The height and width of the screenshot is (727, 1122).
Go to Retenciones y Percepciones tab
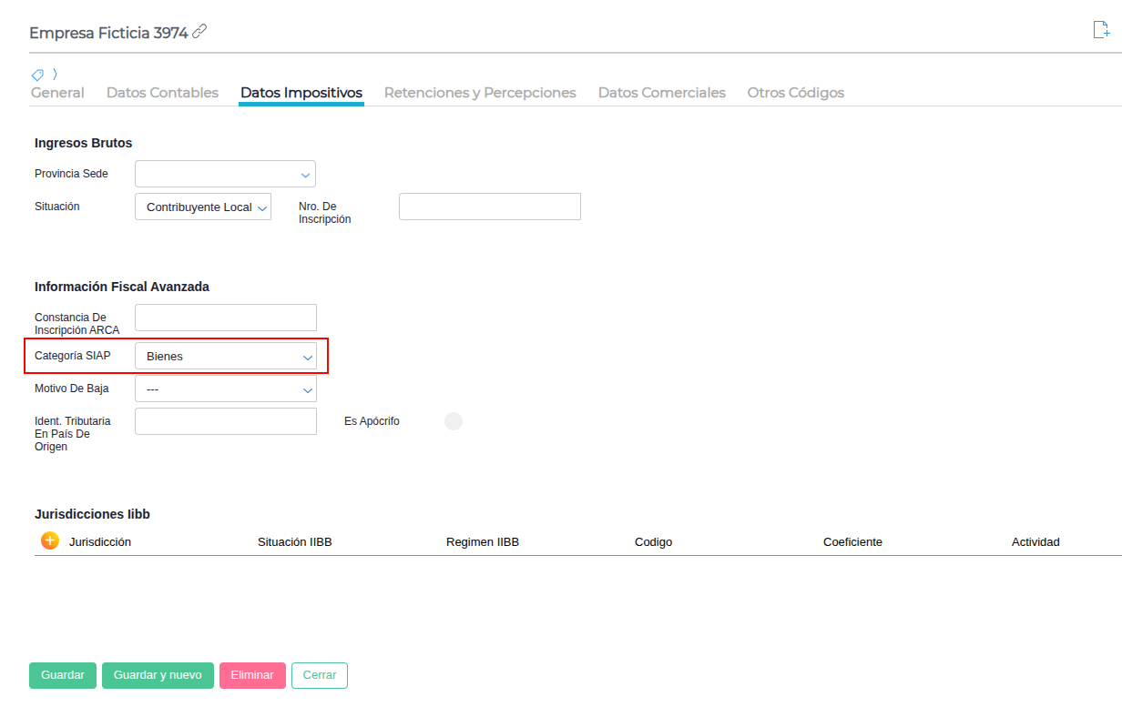coord(480,93)
